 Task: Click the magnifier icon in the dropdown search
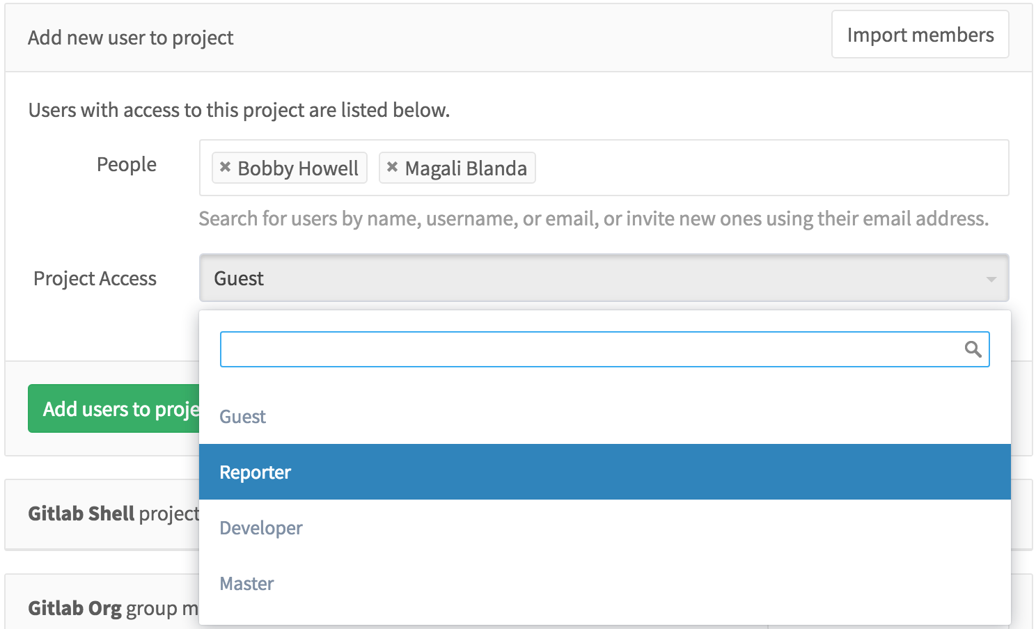[973, 349]
